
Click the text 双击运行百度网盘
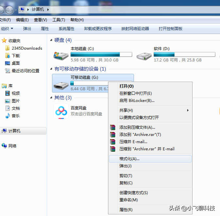coord(86,114)
